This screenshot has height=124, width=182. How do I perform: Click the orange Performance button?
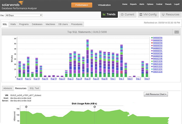point(81,5)
